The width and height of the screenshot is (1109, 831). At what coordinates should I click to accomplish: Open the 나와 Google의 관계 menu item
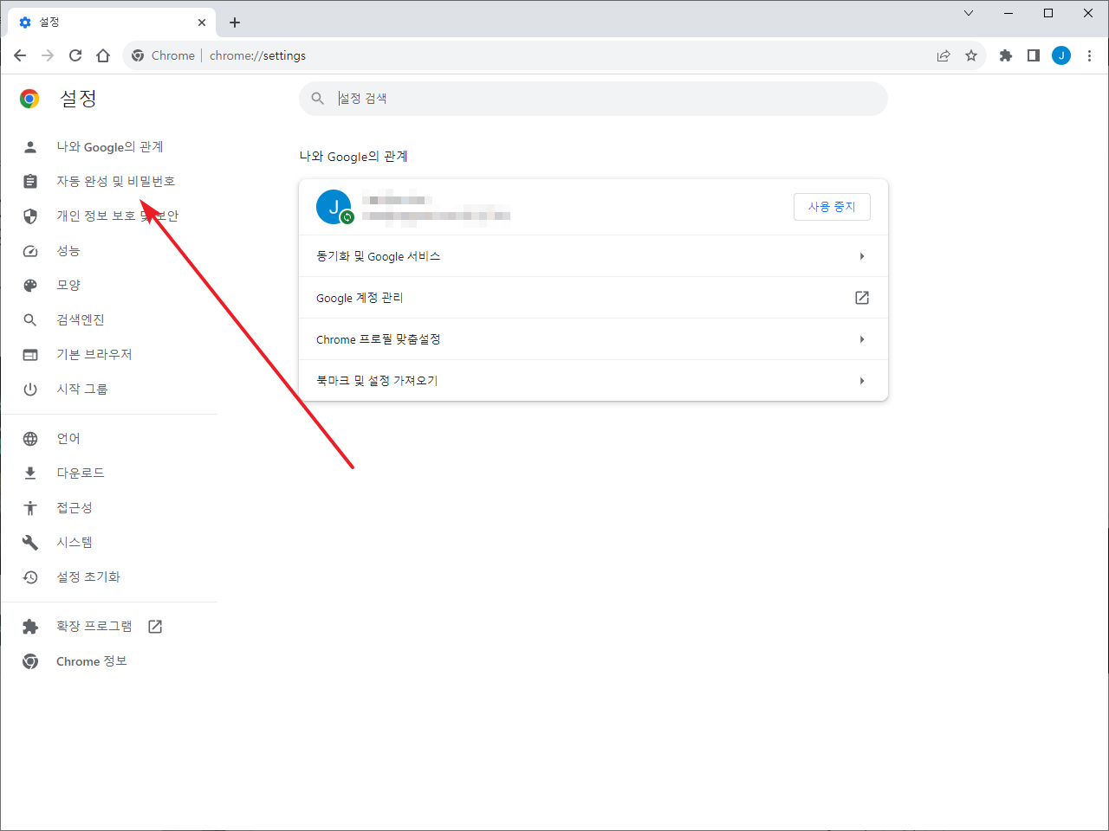(108, 147)
